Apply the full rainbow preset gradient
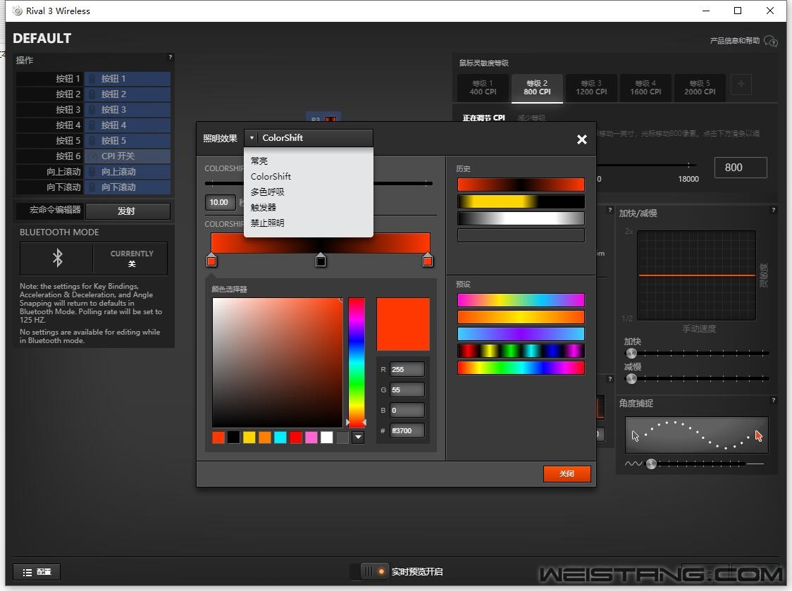Viewport: 792px width, 591px height. tap(521, 368)
